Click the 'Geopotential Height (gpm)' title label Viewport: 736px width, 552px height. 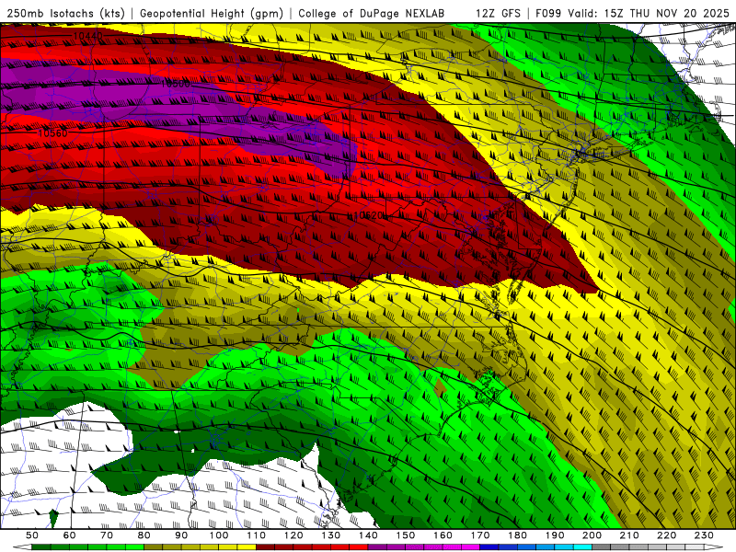click(212, 13)
